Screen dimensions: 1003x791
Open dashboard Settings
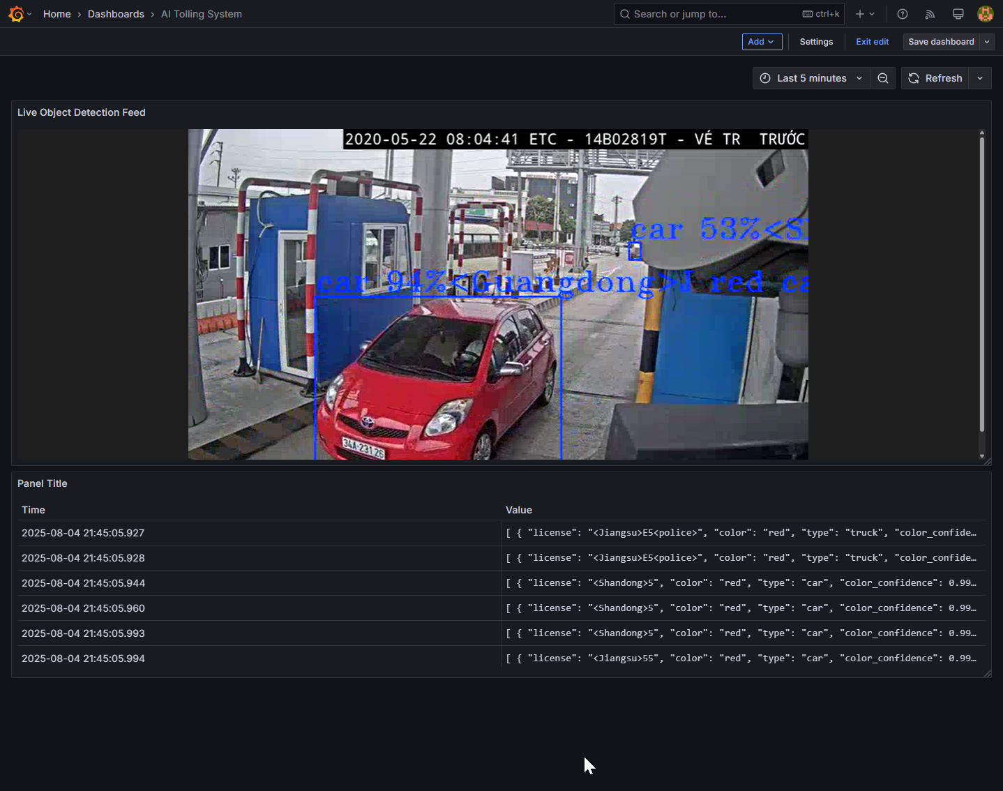pyautogui.click(x=816, y=42)
